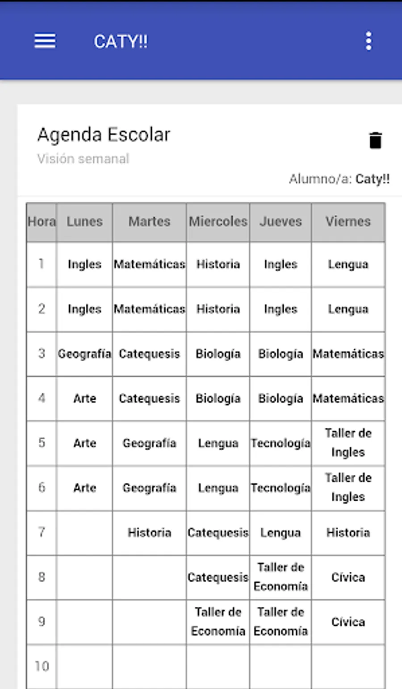402x689 pixels.
Task: Select the Historia cell on Miercoles hour 1
Action: tap(218, 264)
